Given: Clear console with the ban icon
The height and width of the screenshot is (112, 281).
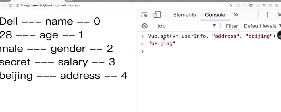Looking at the screenshot, I should tap(145, 26).
